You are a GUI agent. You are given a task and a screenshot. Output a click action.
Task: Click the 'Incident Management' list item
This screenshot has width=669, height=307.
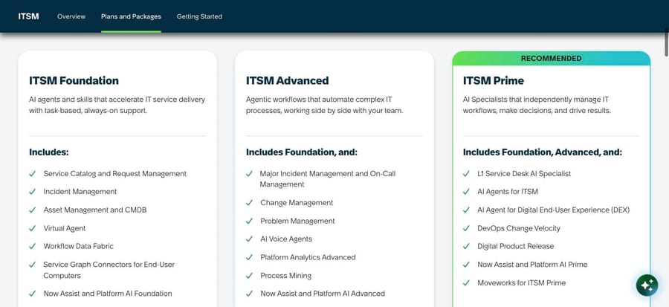click(80, 192)
